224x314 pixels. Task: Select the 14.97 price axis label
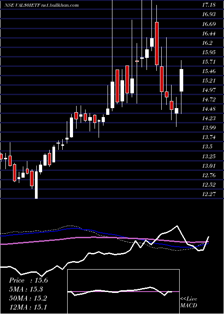click(209, 90)
